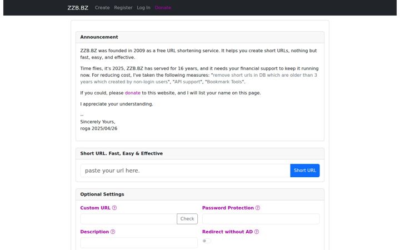Select the Announcement heading
Screen dimensions: 400x250
pyautogui.click(x=99, y=37)
